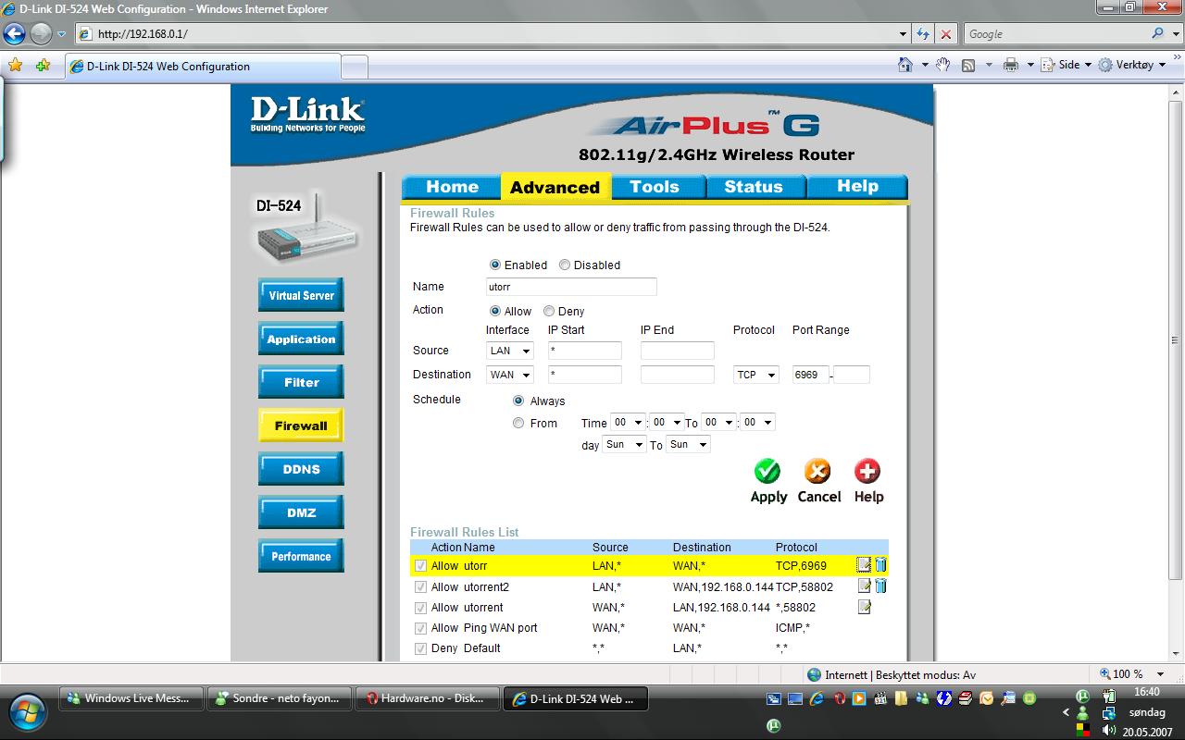
Task: Open the TCP protocol dropdown
Action: [756, 375]
